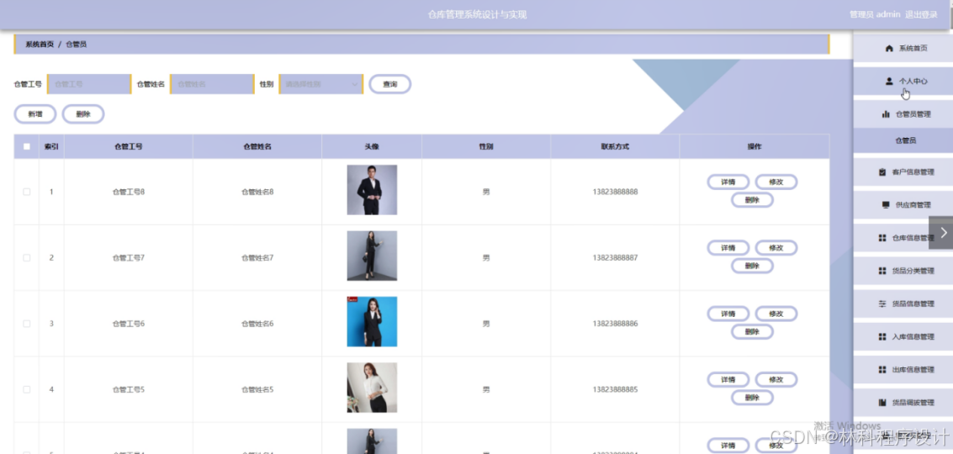Click the 联系方式 column header
Screen dimensions: 953x454
(x=615, y=146)
